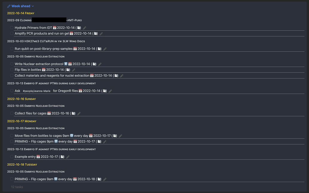The image size is (309, 193).
Task: Click pencil icon for Flip flies in bottles
Action: [x=73, y=70]
